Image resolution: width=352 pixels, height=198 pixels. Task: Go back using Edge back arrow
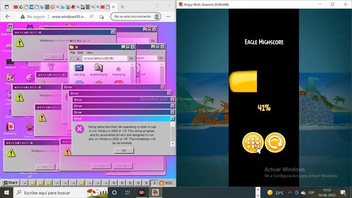(x=8, y=16)
